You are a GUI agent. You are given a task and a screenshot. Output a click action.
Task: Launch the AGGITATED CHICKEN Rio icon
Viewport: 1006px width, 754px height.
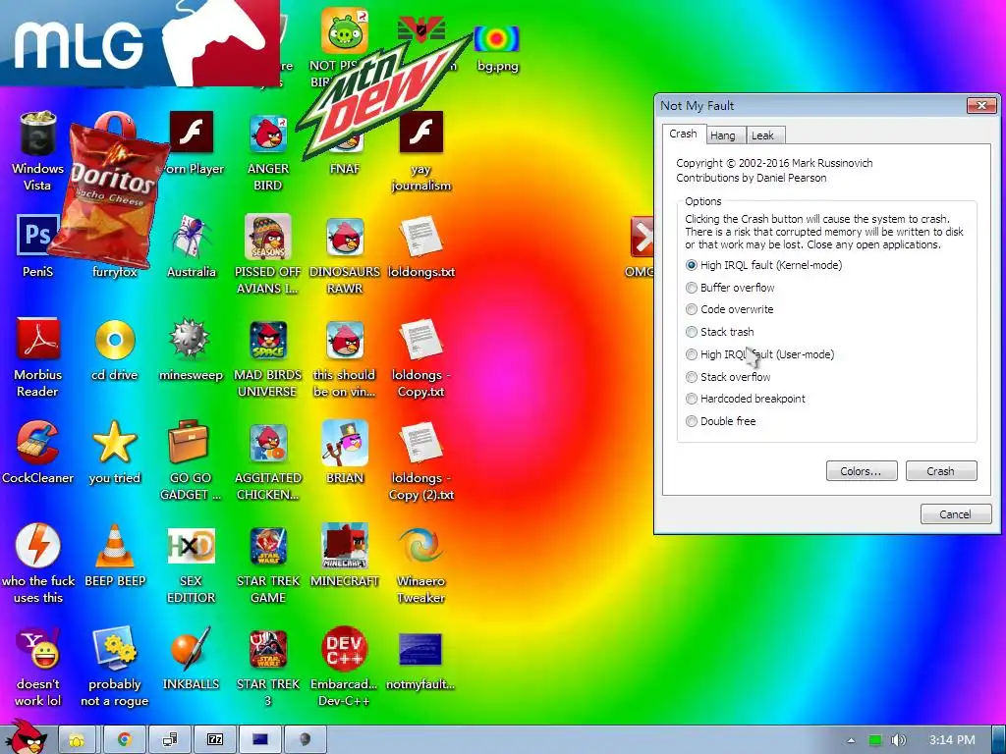click(268, 442)
